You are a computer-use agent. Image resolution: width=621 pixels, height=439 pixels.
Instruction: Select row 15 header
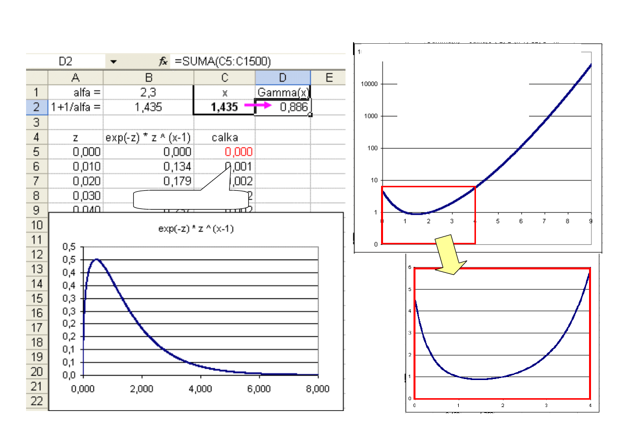[37, 298]
